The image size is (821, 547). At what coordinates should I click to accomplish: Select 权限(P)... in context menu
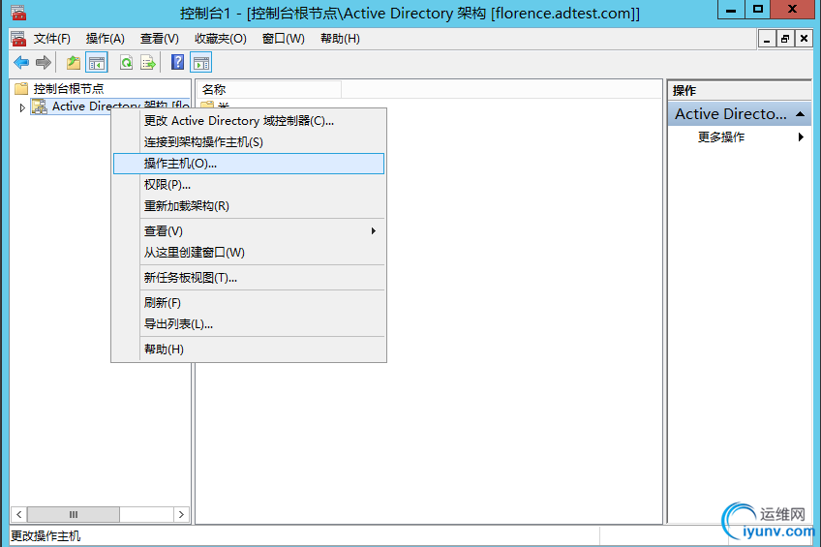click(249, 185)
